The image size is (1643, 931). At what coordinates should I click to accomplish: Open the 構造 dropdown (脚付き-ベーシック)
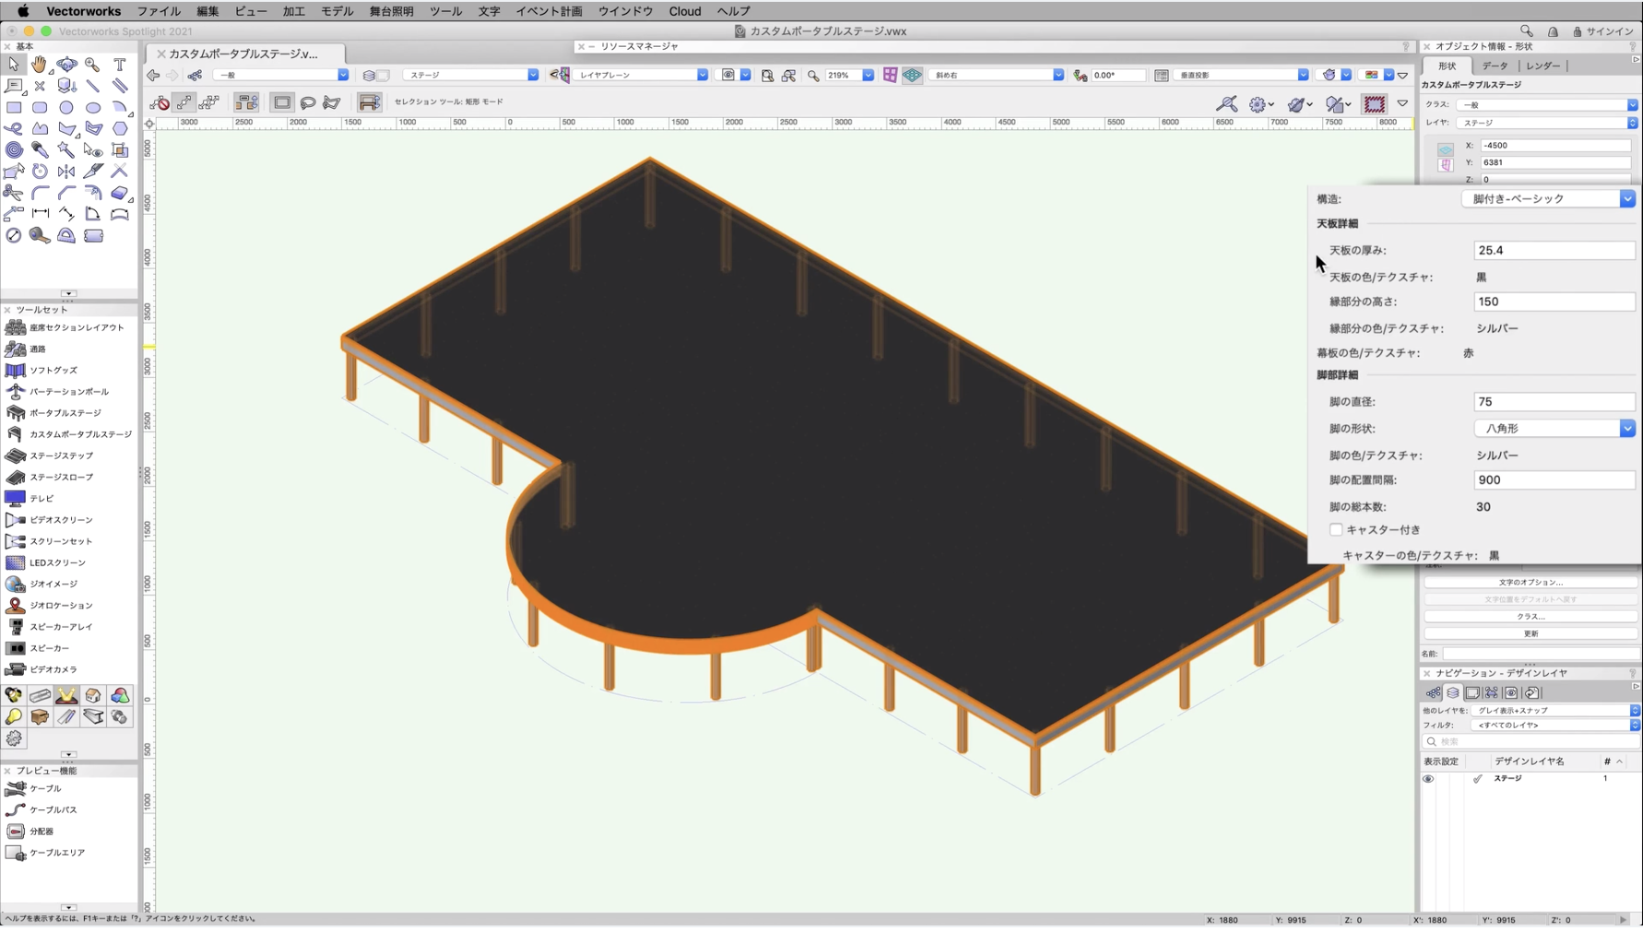click(1548, 198)
